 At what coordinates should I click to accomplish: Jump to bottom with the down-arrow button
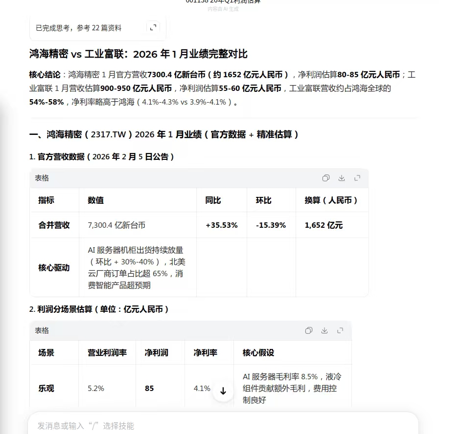tap(223, 391)
